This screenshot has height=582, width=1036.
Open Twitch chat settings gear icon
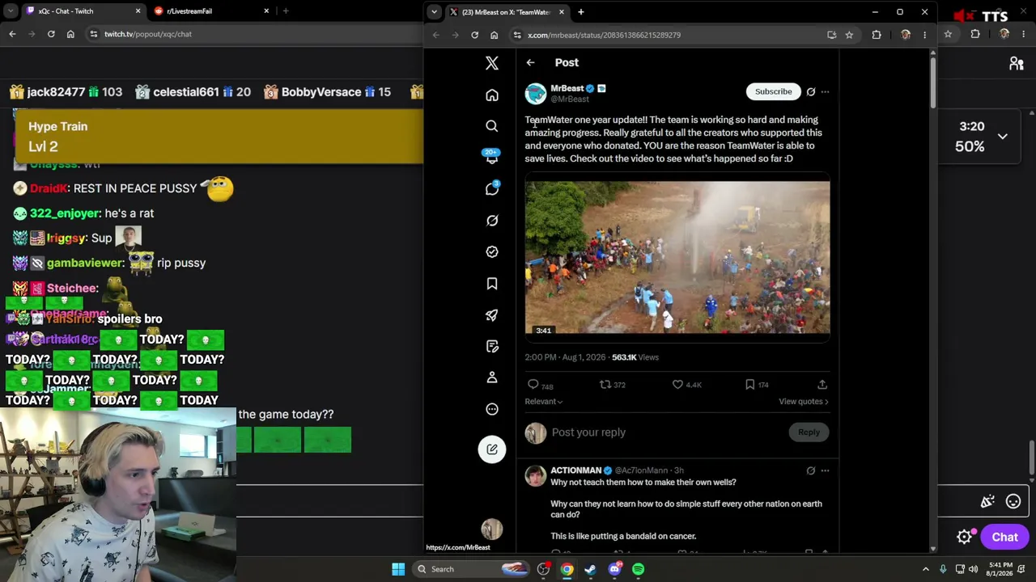(964, 537)
